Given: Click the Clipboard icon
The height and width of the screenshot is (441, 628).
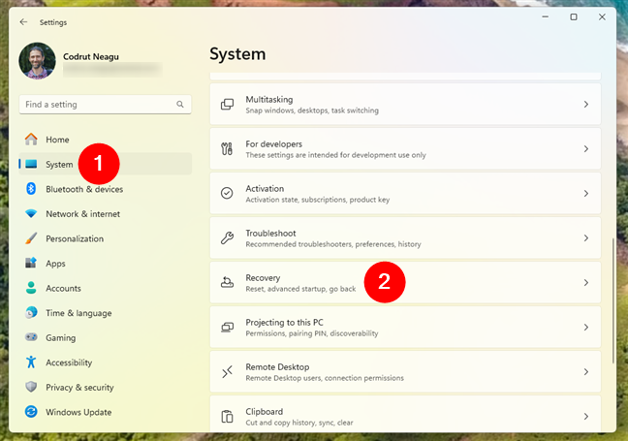Looking at the screenshot, I should pos(227,416).
